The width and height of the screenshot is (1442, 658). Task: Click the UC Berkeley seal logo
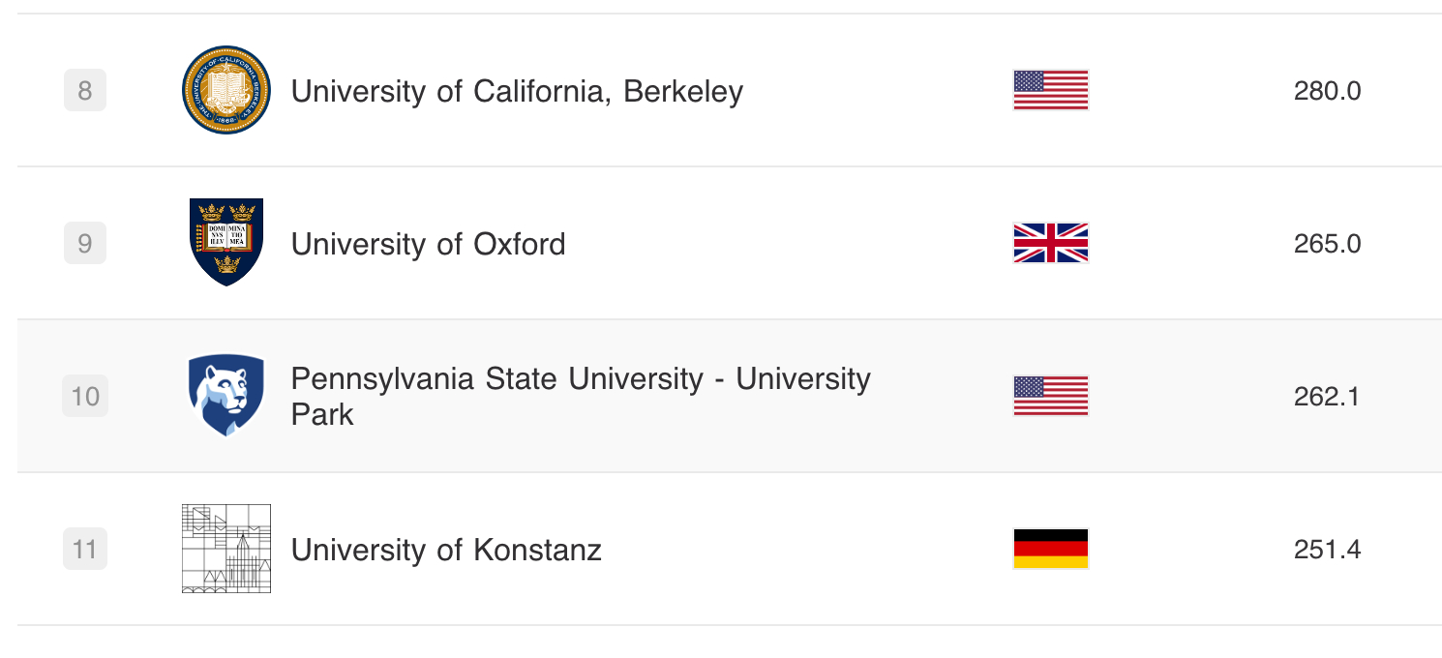[226, 90]
